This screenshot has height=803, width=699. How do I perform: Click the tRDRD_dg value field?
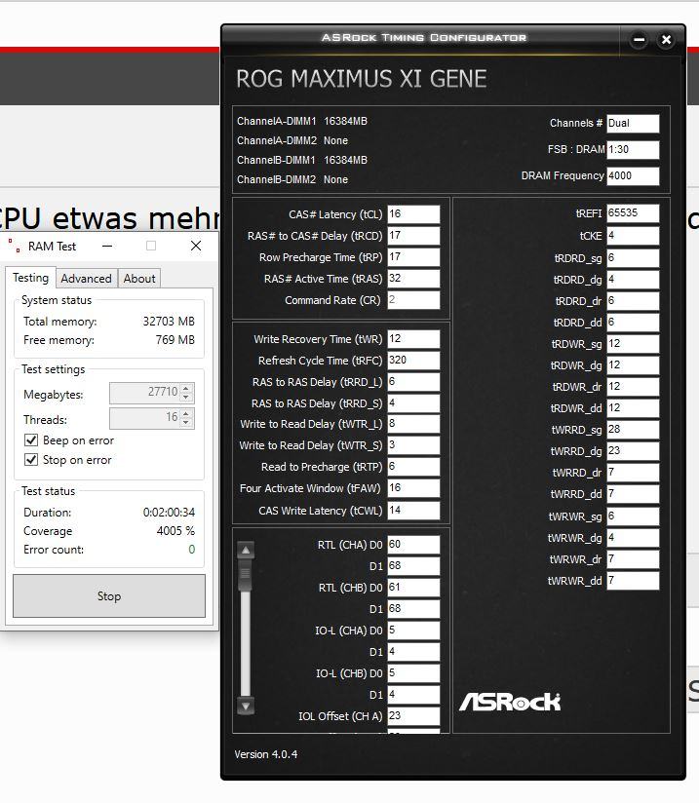point(633,280)
